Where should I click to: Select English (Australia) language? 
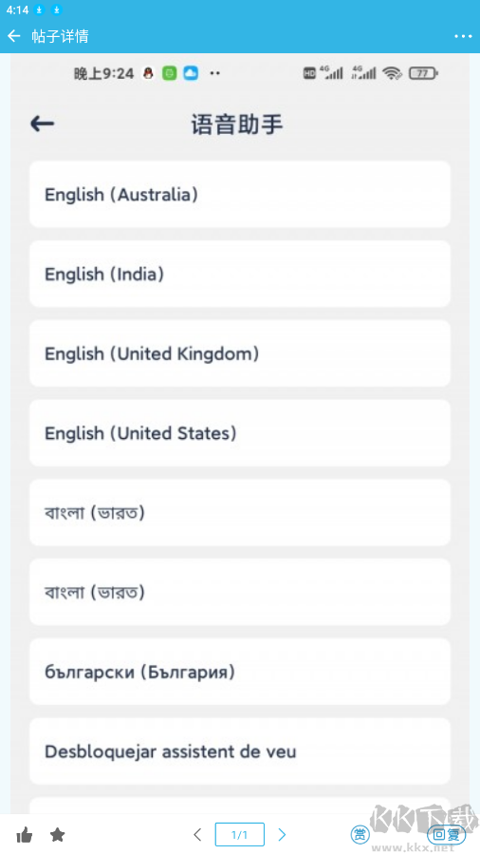pos(240,194)
